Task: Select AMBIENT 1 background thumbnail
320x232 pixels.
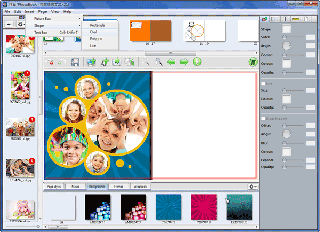Action: point(98,207)
